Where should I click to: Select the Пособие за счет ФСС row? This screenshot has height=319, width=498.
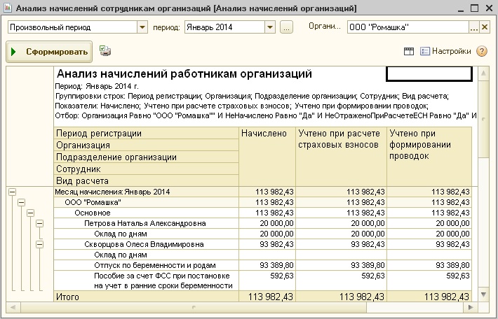pos(262,281)
